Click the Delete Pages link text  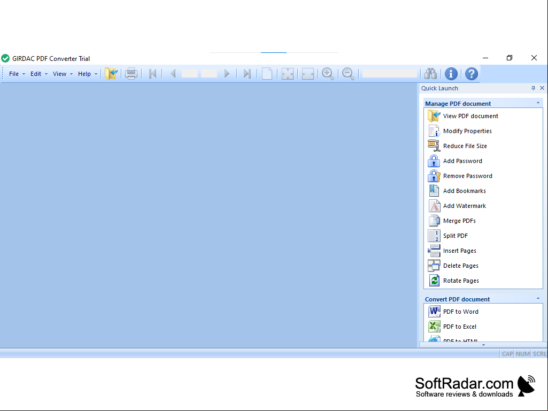coord(461,266)
